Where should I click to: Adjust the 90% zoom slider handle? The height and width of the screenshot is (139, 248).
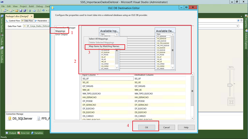click(230, 85)
